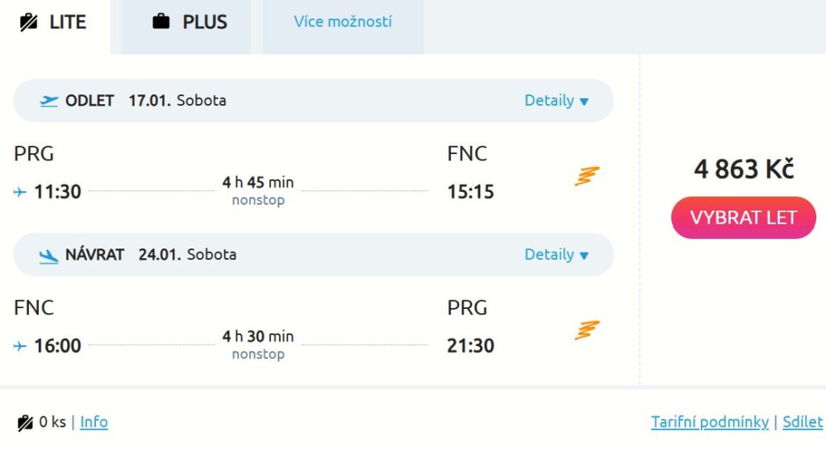Click the no-baggage icon on LITE tab
The width and height of the screenshot is (826, 451).
29,23
